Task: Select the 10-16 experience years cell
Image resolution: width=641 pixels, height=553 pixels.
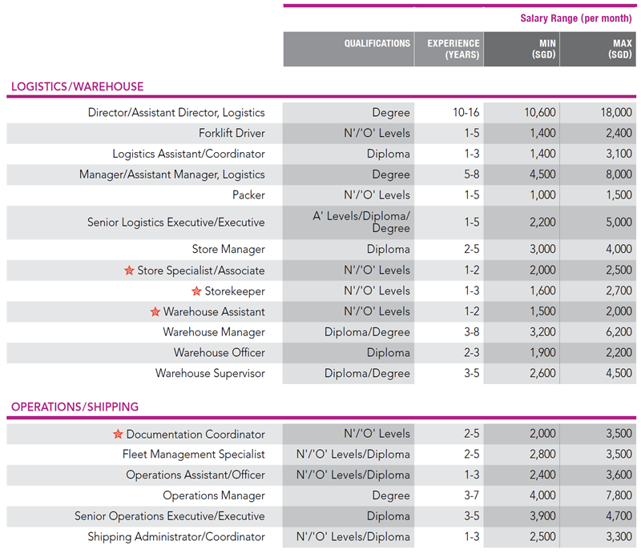Action: click(x=467, y=113)
